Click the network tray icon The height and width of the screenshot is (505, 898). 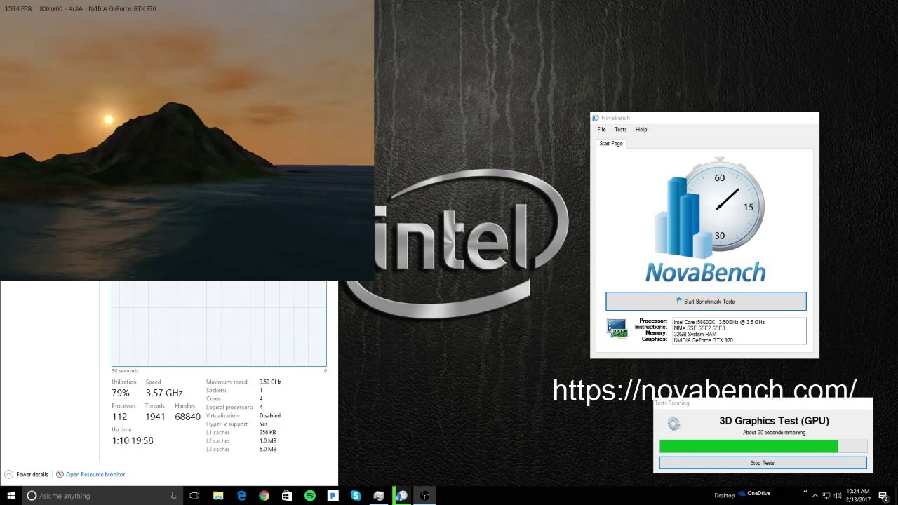pos(826,496)
